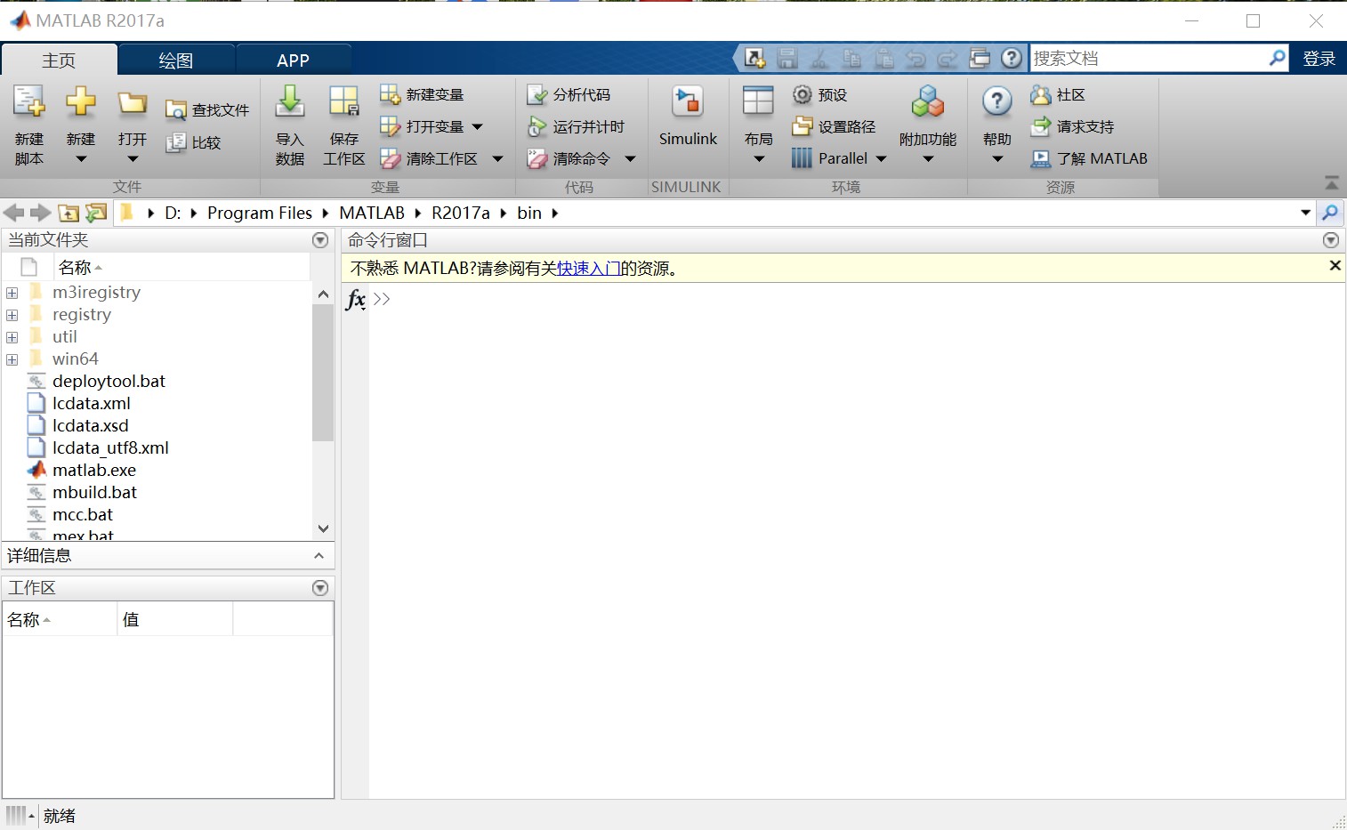The width and height of the screenshot is (1347, 830).
Task: Switch to the 绘图 tab
Action: 176,60
